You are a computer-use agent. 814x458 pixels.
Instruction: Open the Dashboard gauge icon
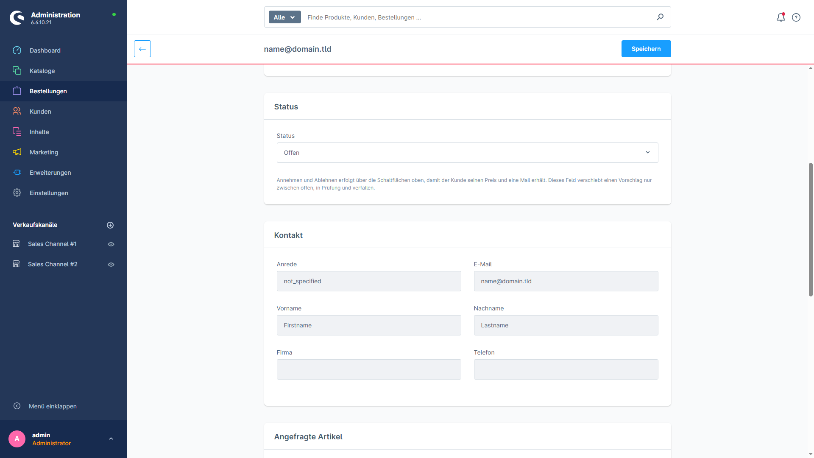coord(17,50)
